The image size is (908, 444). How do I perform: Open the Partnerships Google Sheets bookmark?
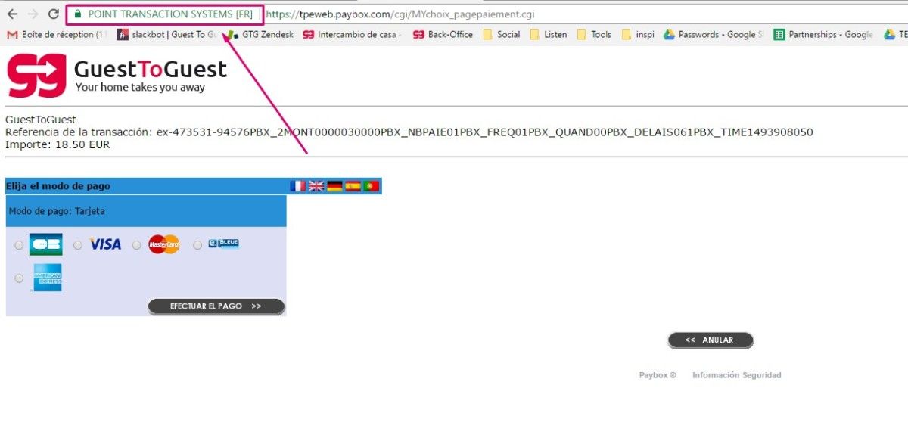[824, 34]
